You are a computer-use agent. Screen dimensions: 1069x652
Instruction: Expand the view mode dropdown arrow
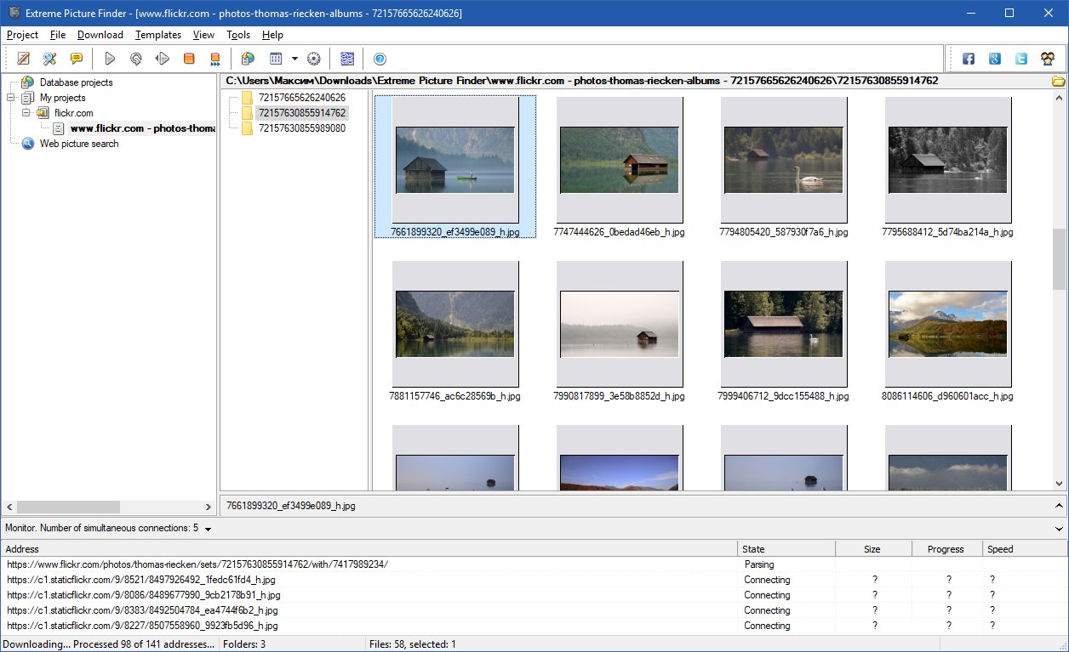(294, 59)
